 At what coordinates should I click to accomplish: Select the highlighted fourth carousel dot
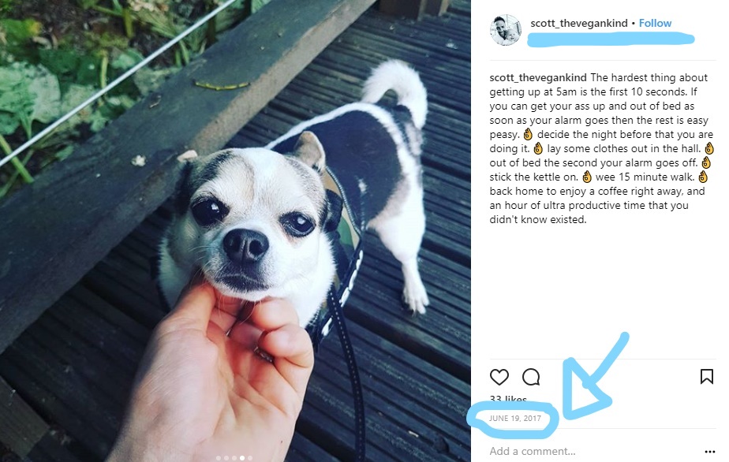coord(241,458)
